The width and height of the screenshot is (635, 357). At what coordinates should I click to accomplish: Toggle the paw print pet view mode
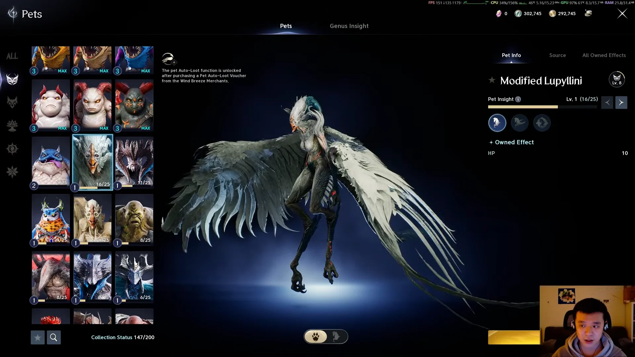click(316, 337)
